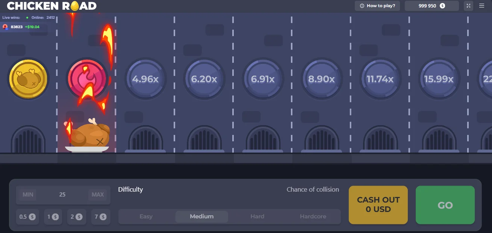Click the CASH OUT 0 USD button
492x233 pixels.
(378, 205)
